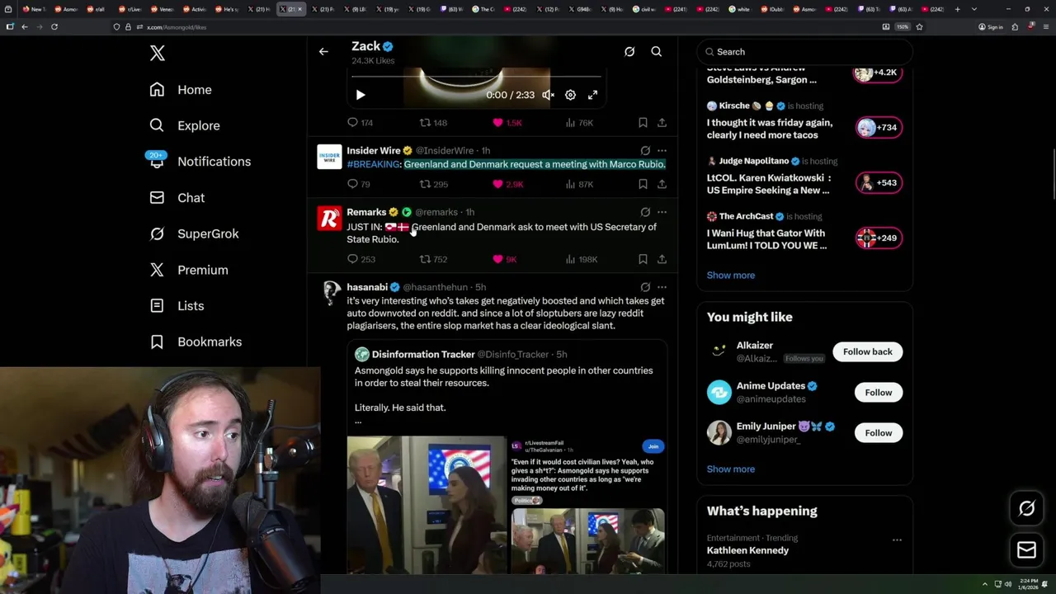Join the space with +734 listeners
1056x594 pixels.
tap(879, 127)
